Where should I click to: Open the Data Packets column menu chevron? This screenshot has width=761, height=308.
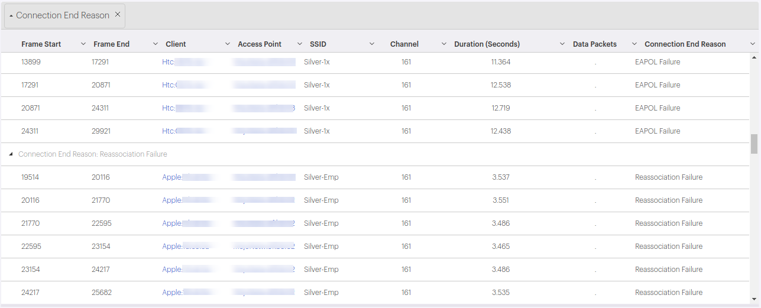pos(634,44)
